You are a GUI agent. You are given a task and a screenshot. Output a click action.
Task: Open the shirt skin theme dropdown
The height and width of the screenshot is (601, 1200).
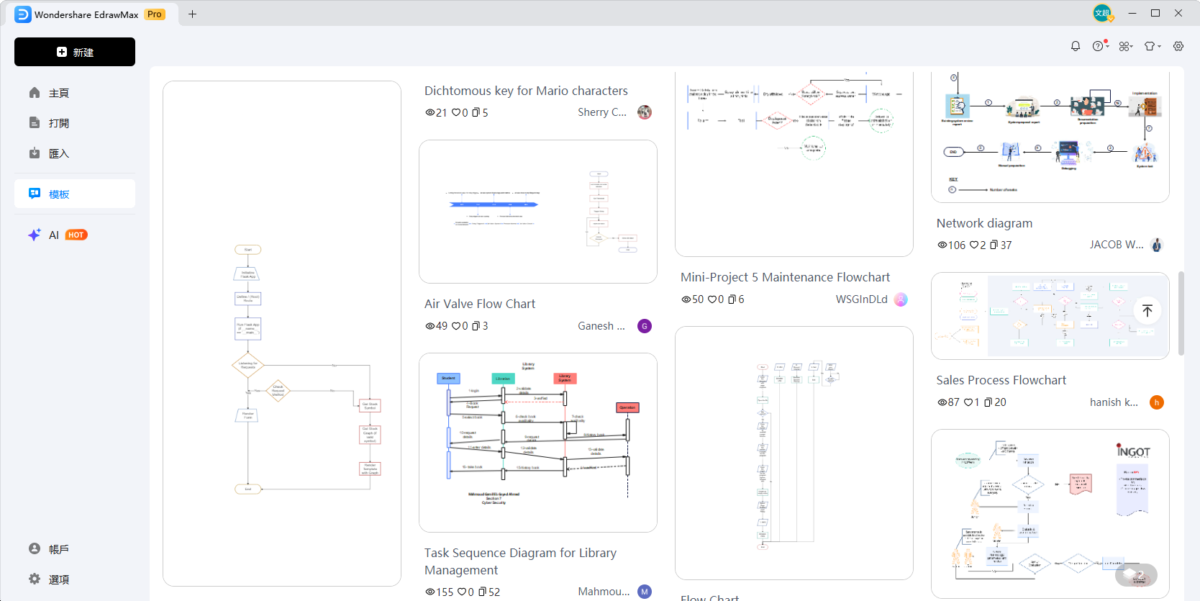coord(1152,46)
